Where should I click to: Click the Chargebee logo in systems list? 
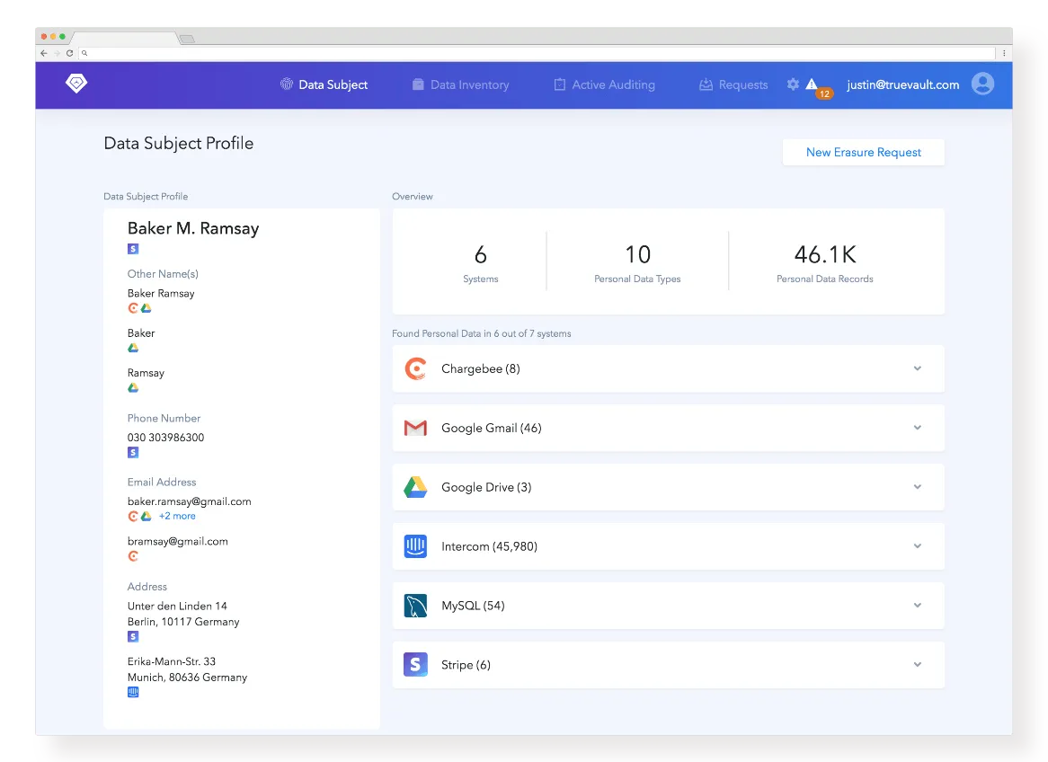coord(415,368)
